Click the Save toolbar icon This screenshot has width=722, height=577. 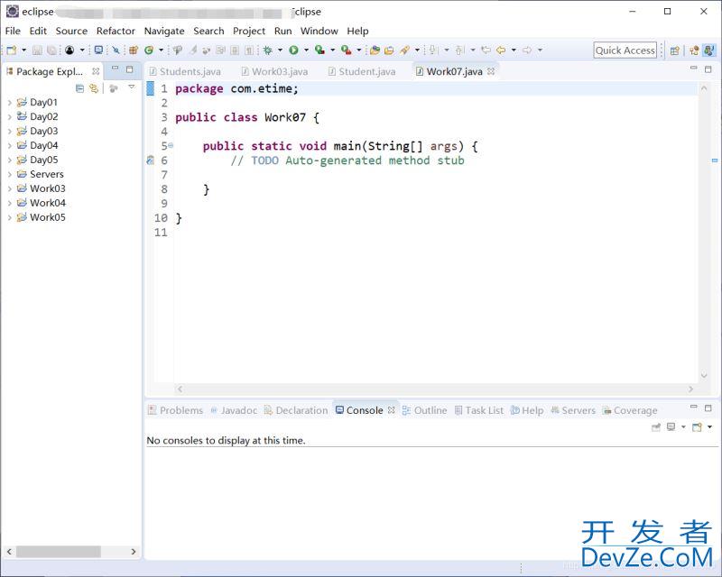[37, 50]
